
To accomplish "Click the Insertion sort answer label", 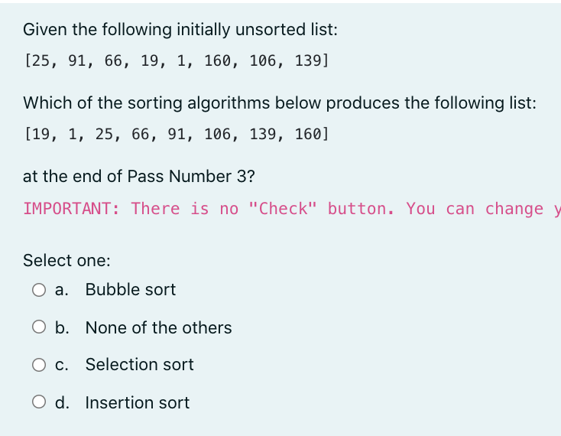I will (138, 402).
